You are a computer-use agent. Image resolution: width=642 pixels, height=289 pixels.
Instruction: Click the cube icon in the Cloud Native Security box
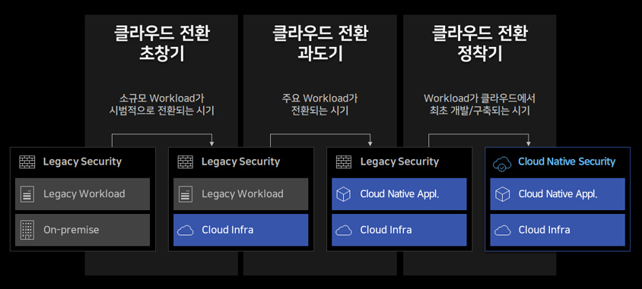502,194
